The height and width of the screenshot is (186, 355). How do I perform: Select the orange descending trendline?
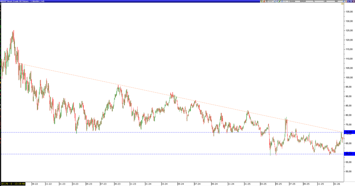(173, 95)
